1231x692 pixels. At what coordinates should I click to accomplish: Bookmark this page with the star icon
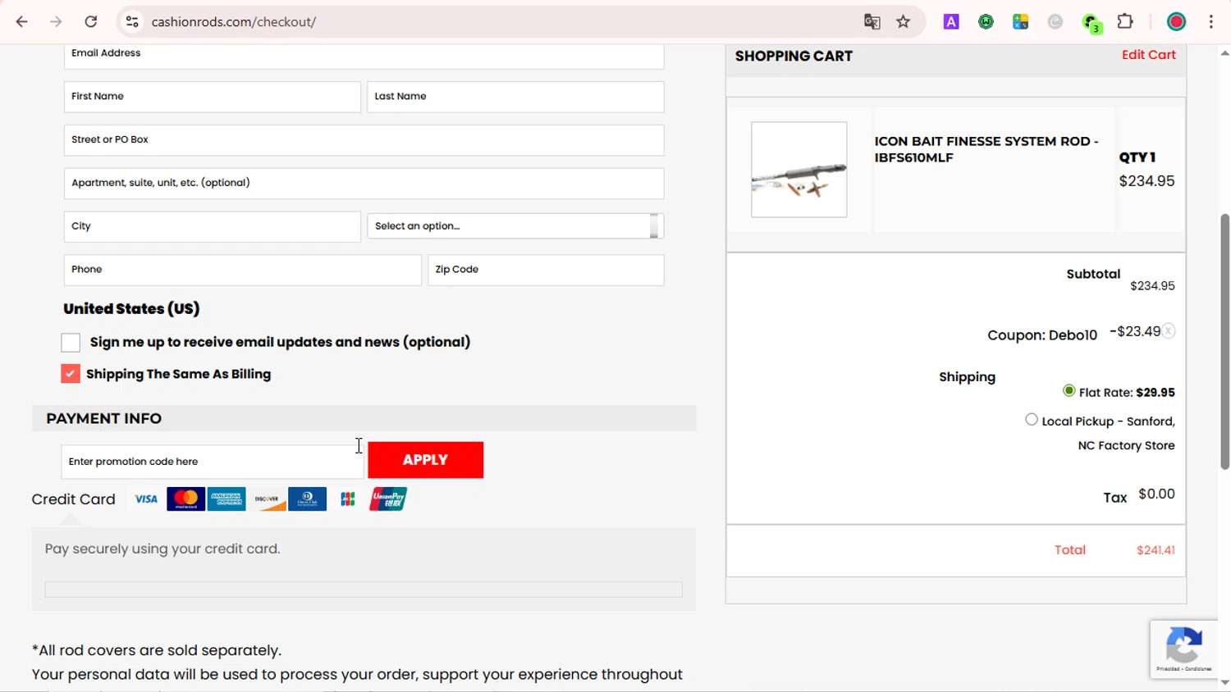[904, 22]
